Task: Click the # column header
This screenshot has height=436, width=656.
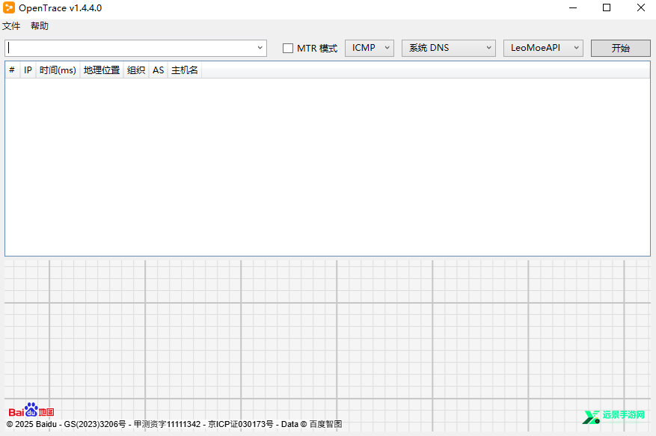Action: pos(11,70)
